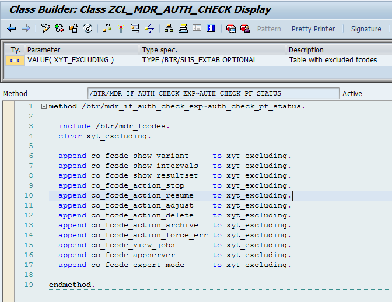
Task: Click co_fcode_action_stop in the code
Action: coord(138,186)
